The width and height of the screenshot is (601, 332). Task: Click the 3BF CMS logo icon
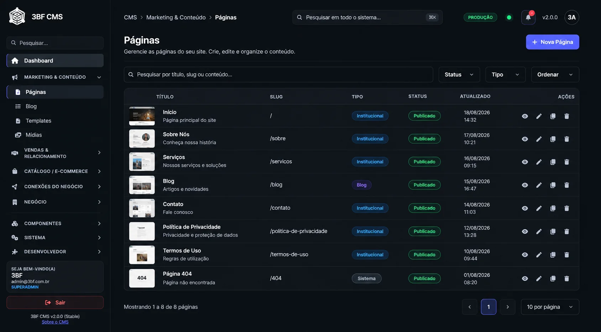17,16
